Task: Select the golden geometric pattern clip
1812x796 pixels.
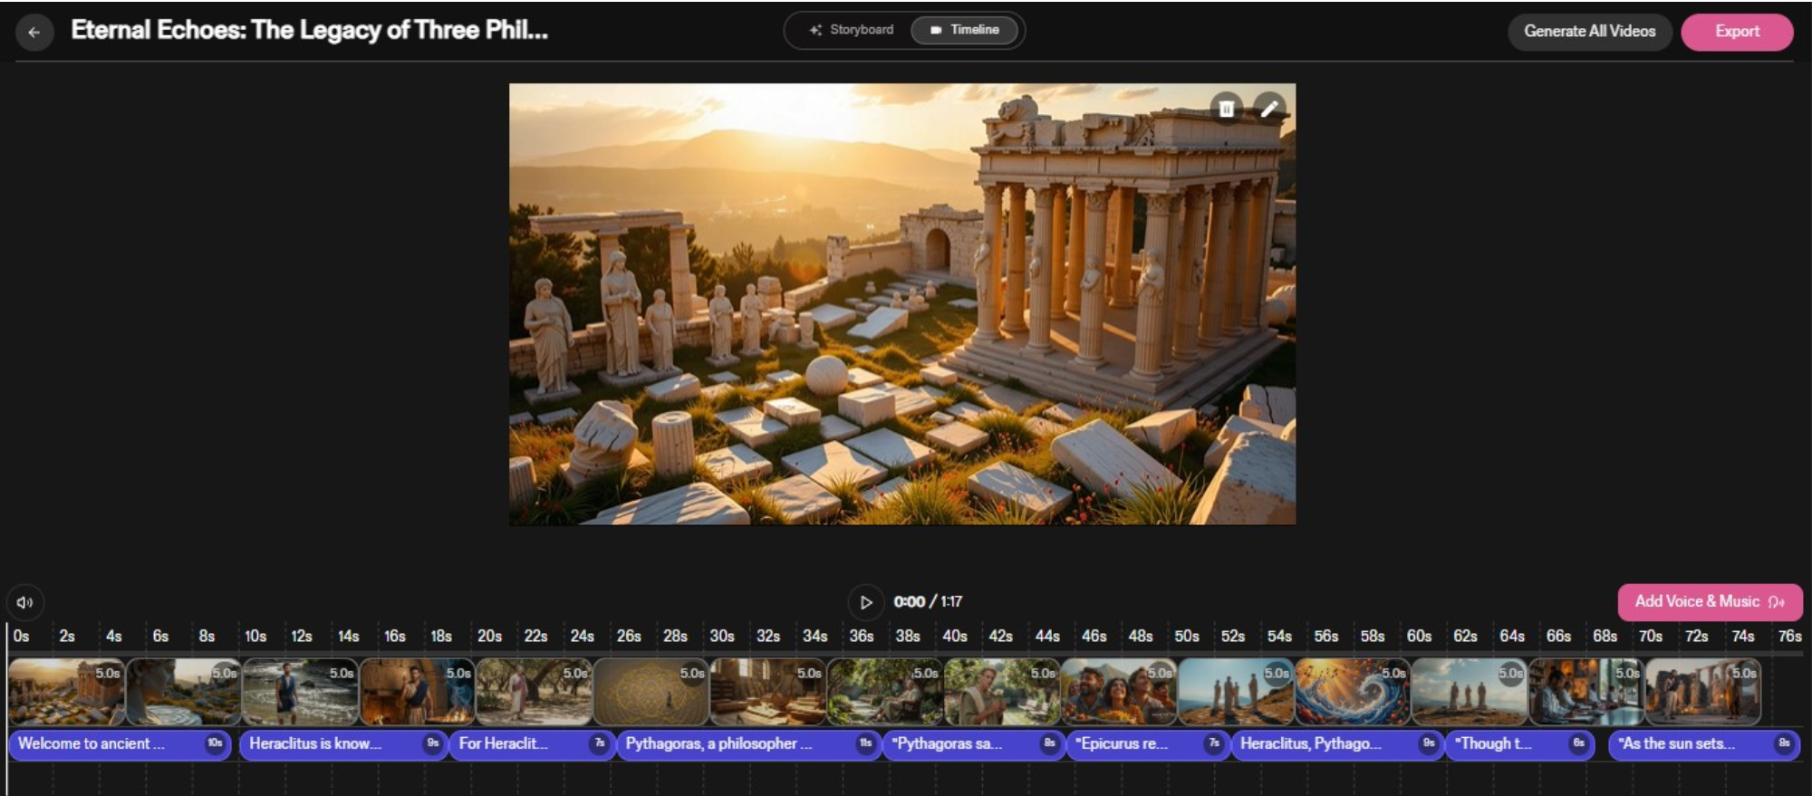Action: pos(651,692)
